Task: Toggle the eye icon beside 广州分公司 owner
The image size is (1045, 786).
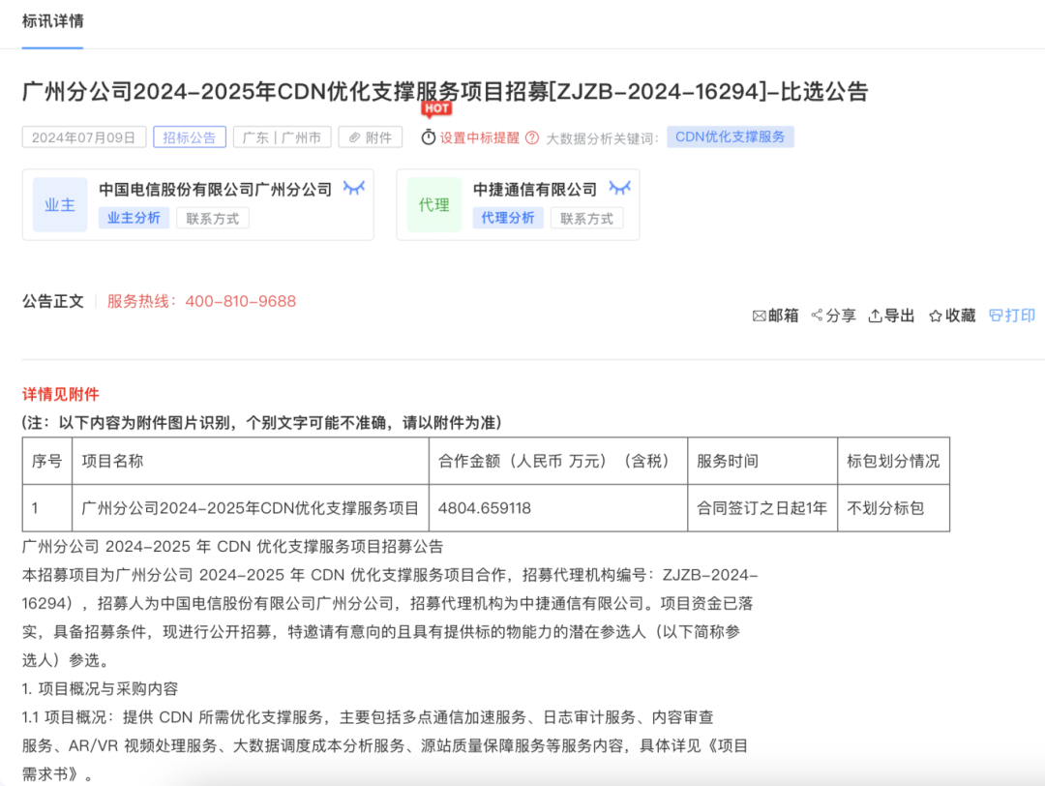Action: [x=354, y=188]
